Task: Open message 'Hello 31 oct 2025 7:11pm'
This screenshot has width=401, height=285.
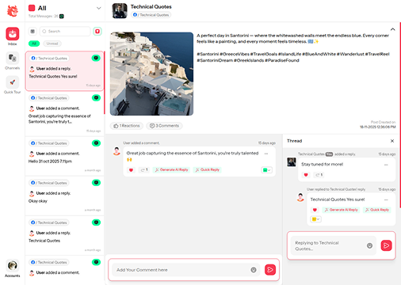Action: pyautogui.click(x=65, y=156)
